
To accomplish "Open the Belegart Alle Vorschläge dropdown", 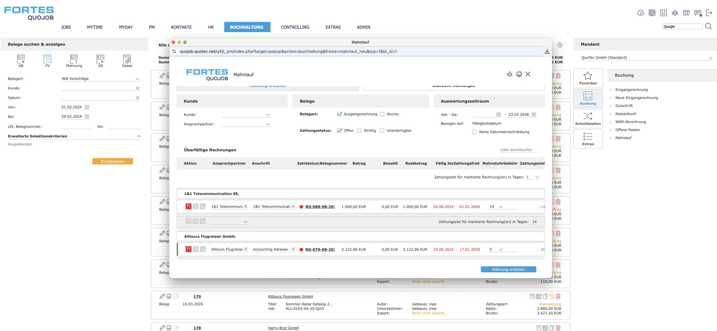I will point(100,79).
